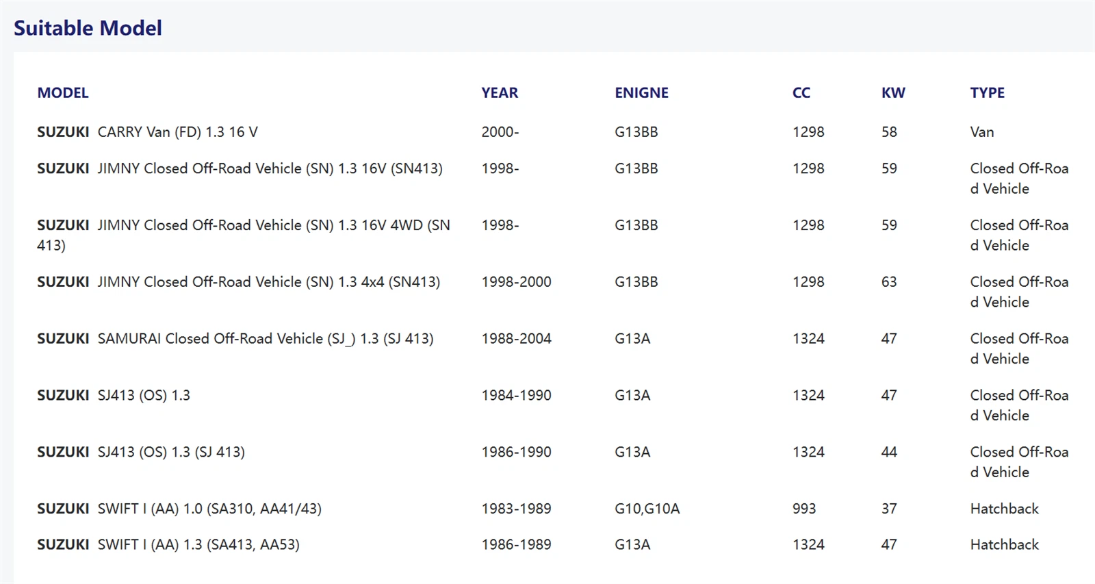Click year '1986-1990' cell
Screen dimensions: 1095x584
(x=516, y=453)
